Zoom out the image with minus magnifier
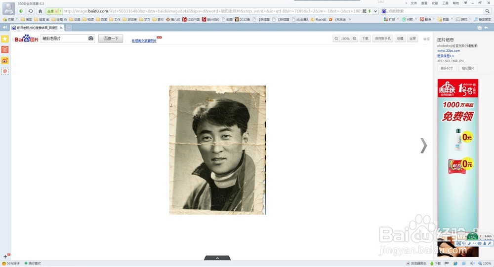This screenshot has width=494, height=267. coord(336,38)
